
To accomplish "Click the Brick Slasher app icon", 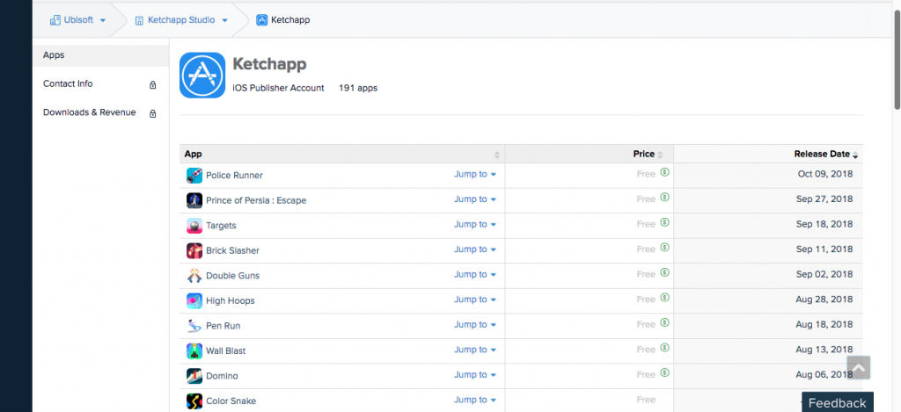I will tap(194, 251).
